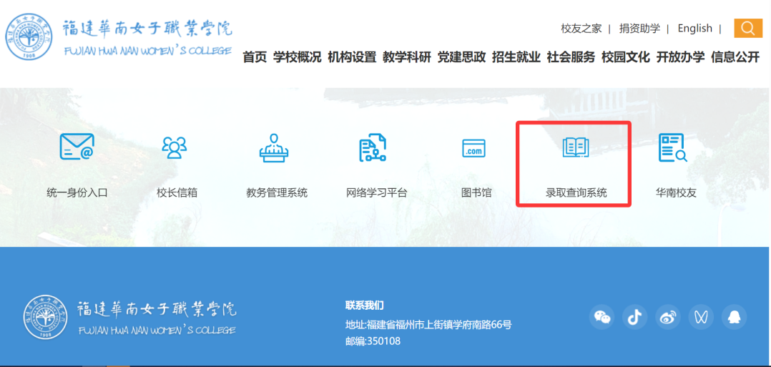
Task: Click the Weibo footer icon
Action: pyautogui.click(x=668, y=317)
